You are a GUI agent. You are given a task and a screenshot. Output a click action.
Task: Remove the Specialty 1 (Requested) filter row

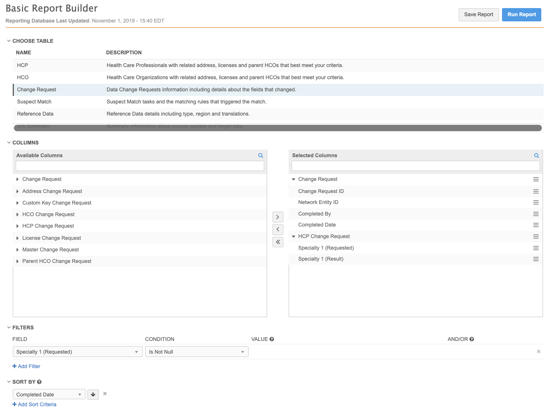(538, 352)
